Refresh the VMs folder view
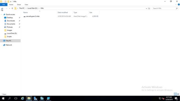Viewport: 180px width, 101px height. click(x=149, y=8)
